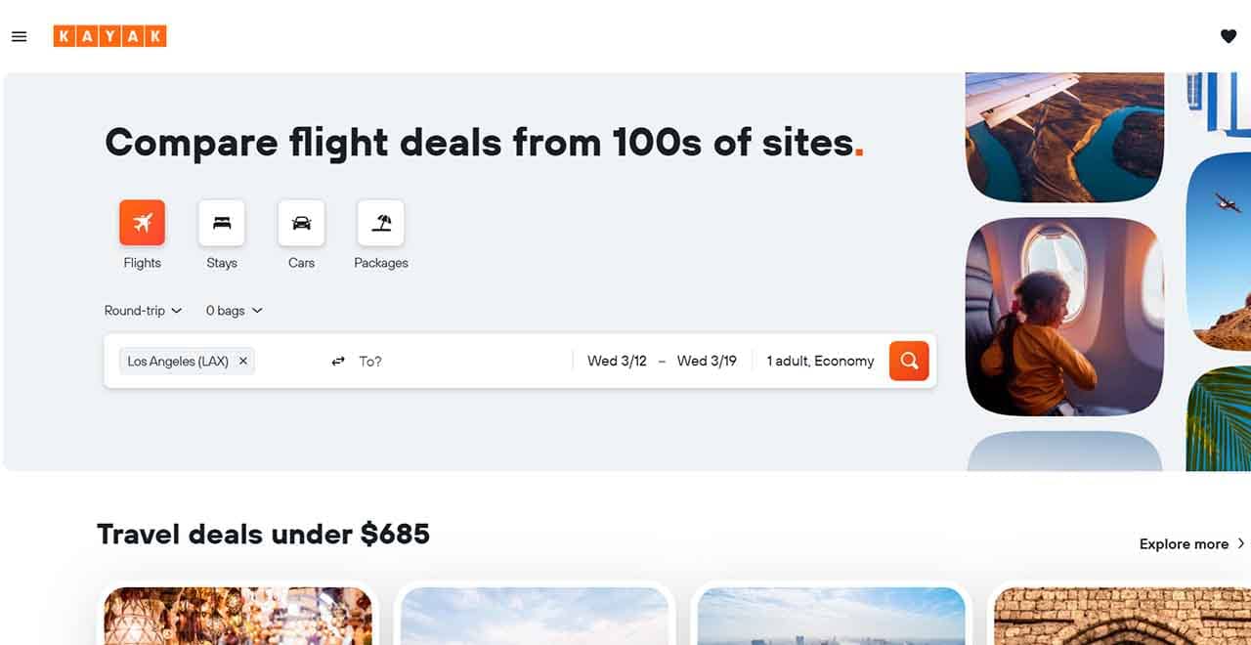Select the Cars icon

(x=301, y=223)
